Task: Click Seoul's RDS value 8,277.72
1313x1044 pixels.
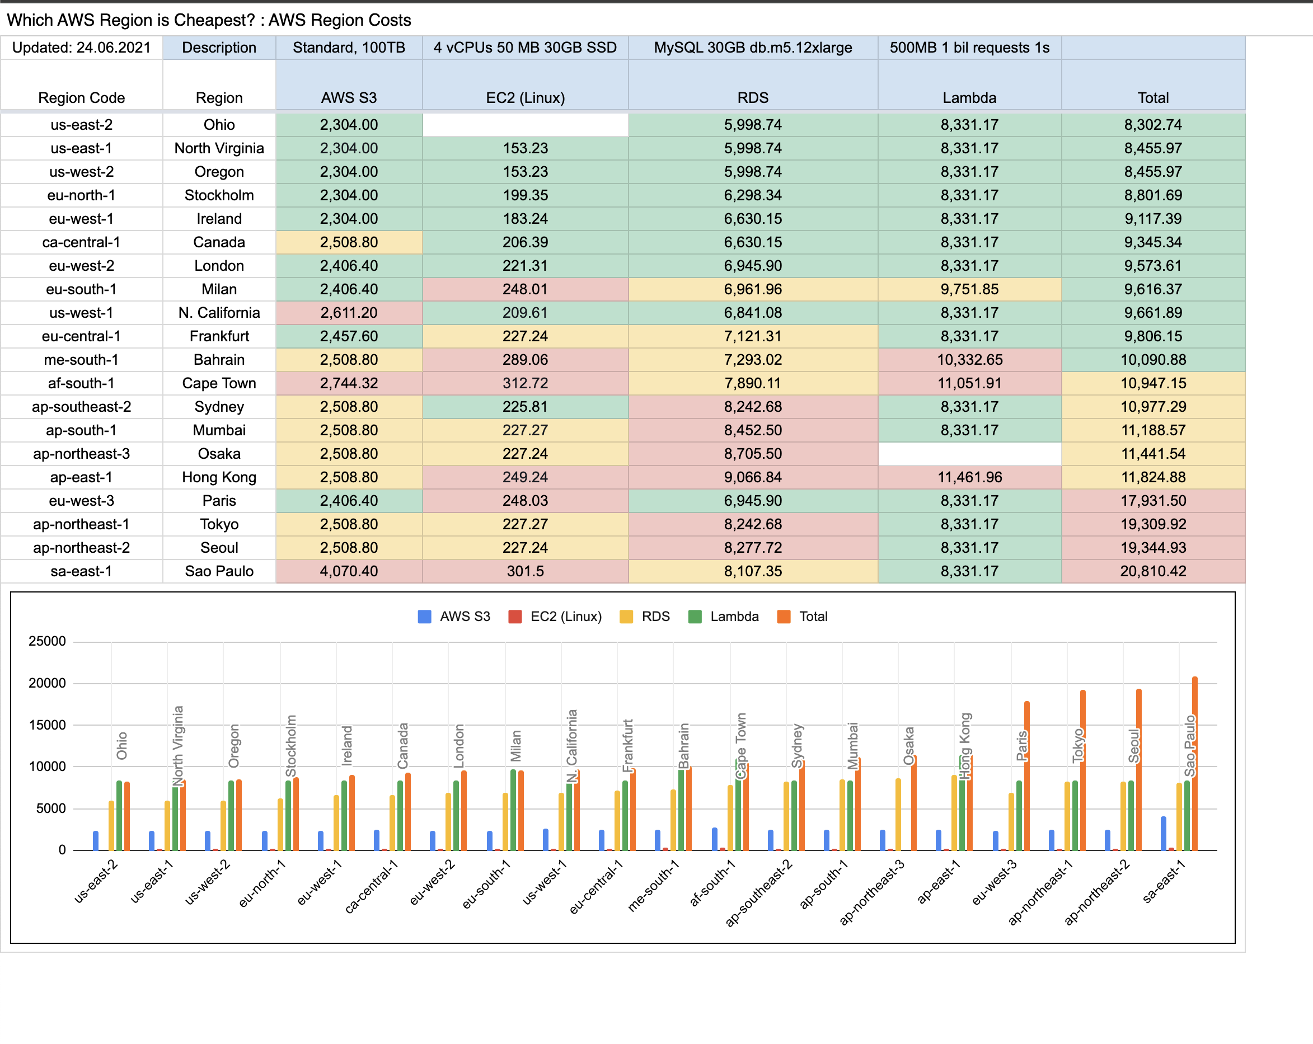Action: 753,548
